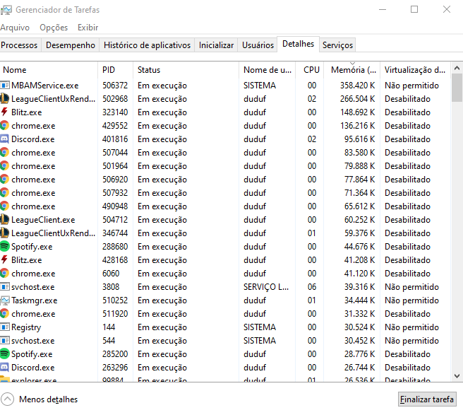
Task: Select memory value 148.692 K
Action: pos(357,112)
